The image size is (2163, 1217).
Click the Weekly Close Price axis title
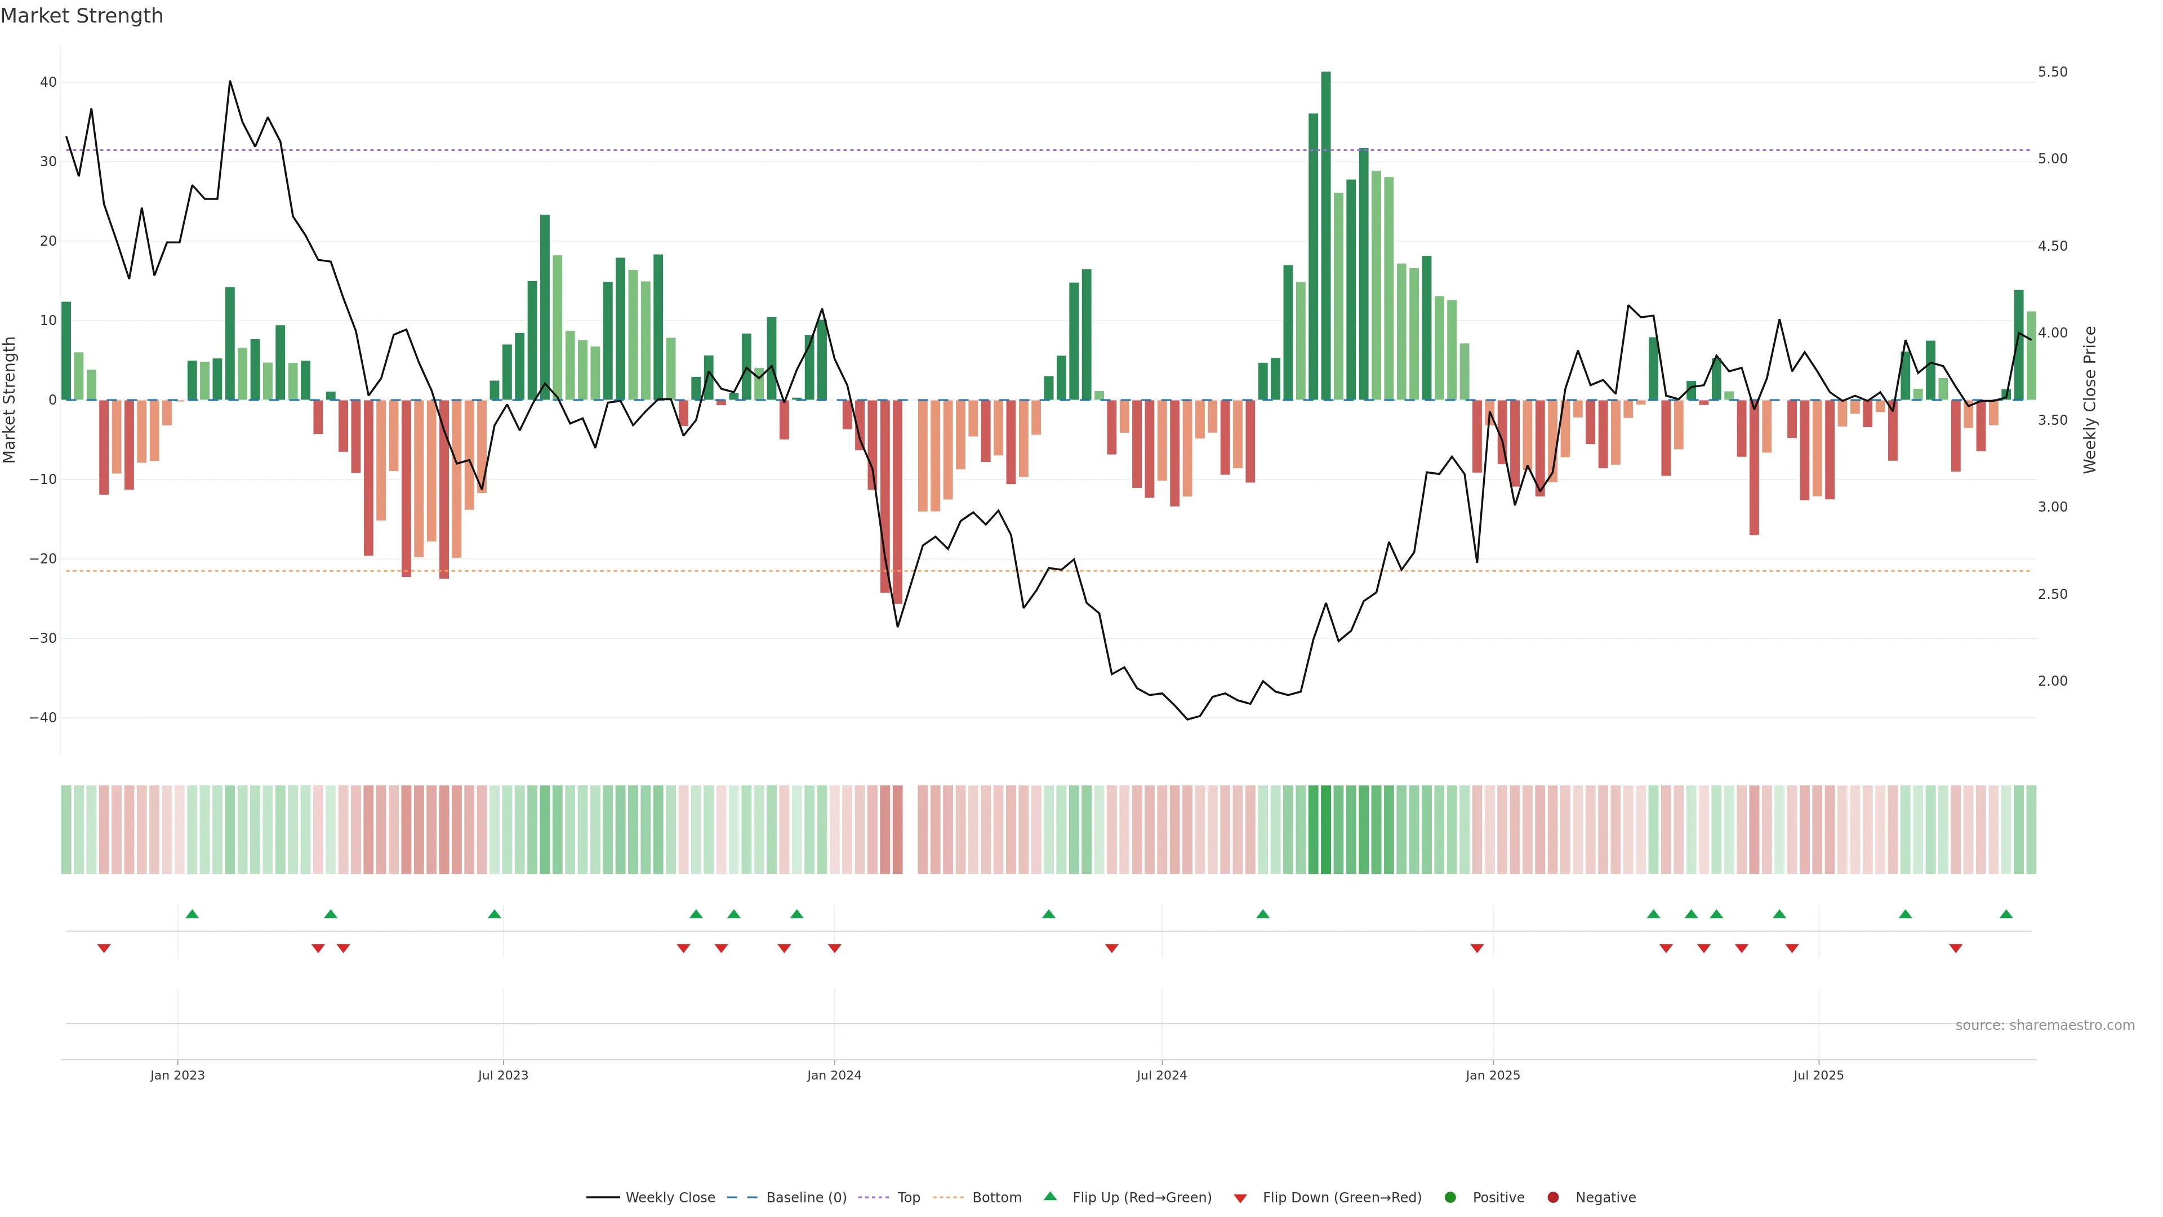click(2090, 400)
